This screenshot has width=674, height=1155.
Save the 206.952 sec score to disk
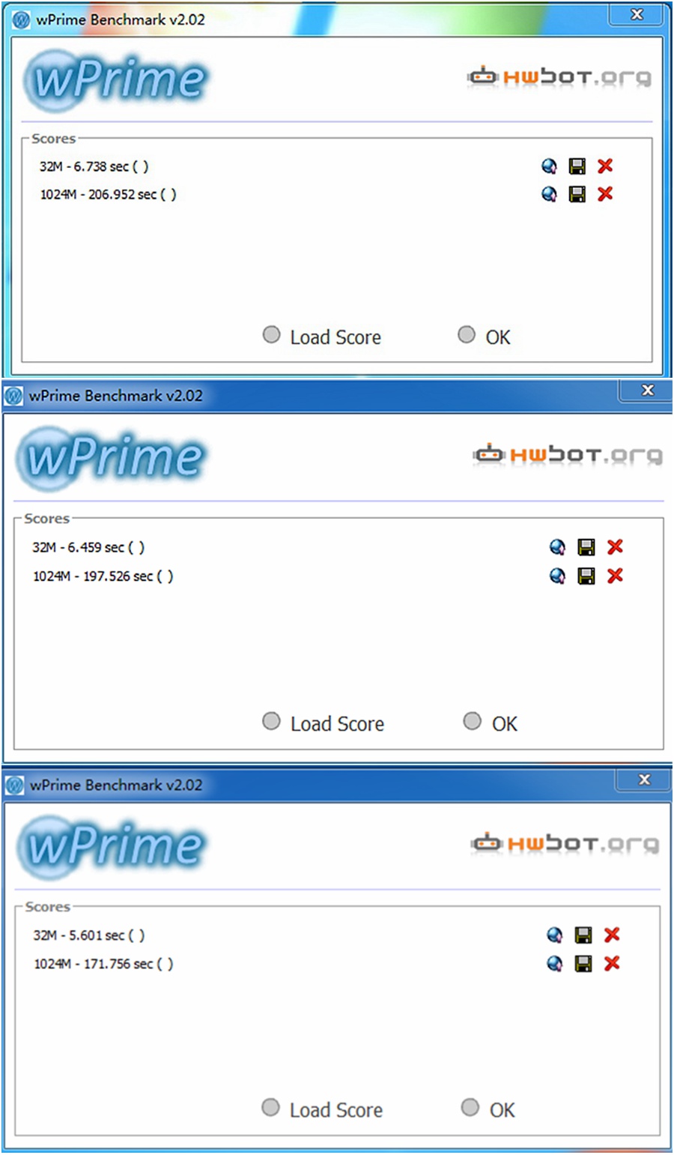point(577,194)
